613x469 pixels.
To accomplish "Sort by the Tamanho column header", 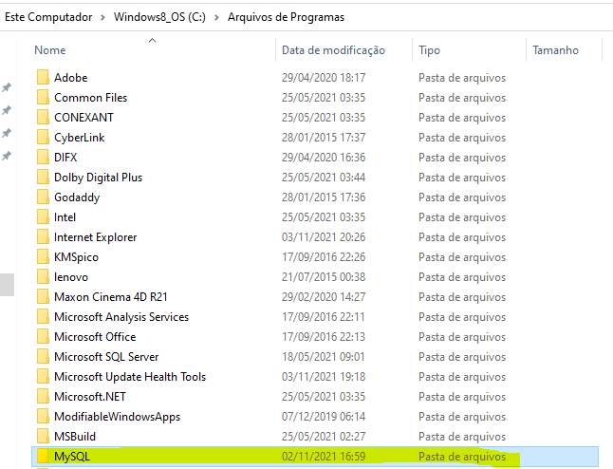I will click(x=555, y=50).
